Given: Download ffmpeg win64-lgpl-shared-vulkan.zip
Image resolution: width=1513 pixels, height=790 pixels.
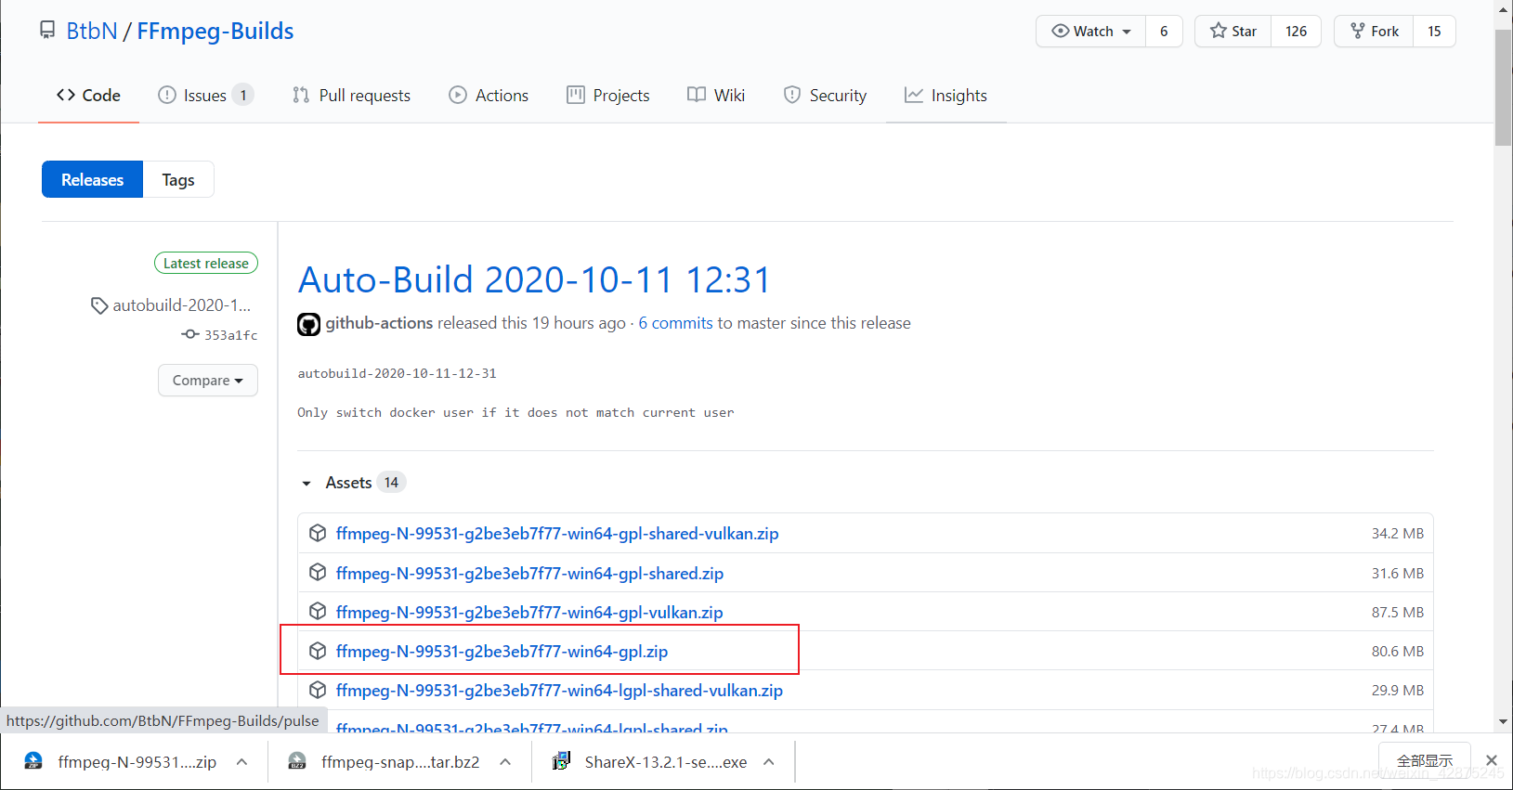Looking at the screenshot, I should [x=559, y=691].
